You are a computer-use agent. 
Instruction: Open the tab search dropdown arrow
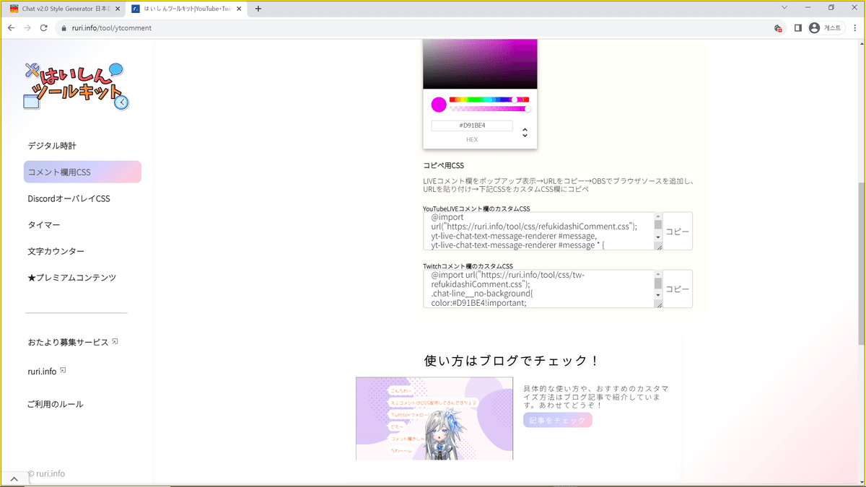tap(786, 8)
